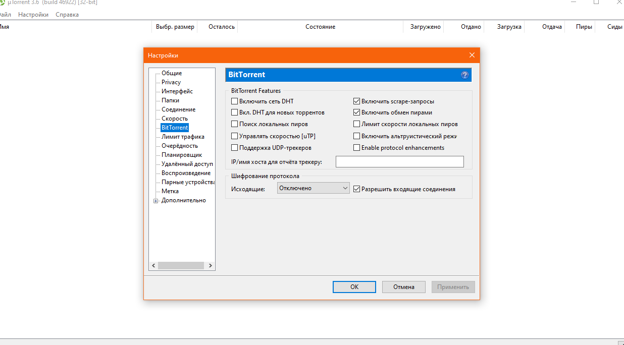
Task: Open Интерфейс settings section
Action: click(x=177, y=91)
